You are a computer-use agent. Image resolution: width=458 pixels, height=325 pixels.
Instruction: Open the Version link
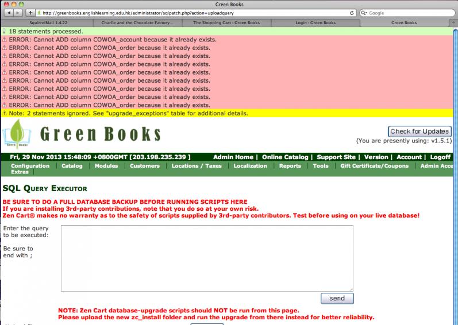(376, 157)
